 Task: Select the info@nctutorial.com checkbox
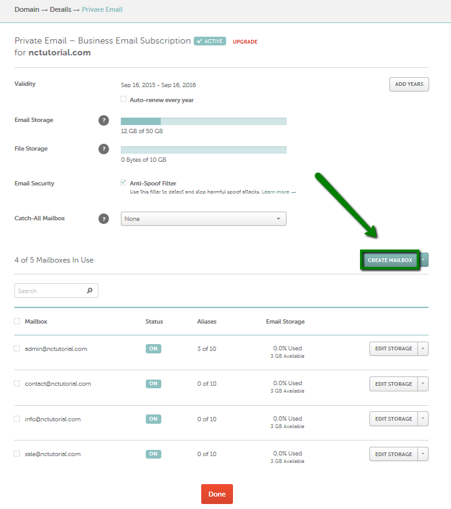(x=17, y=419)
